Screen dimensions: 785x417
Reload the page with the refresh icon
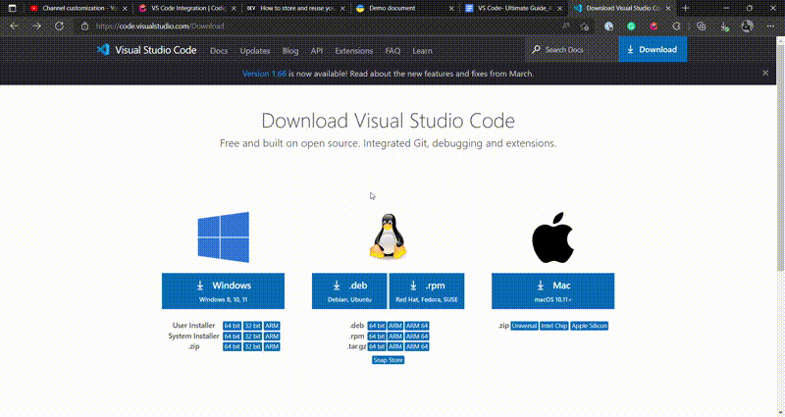(59, 26)
